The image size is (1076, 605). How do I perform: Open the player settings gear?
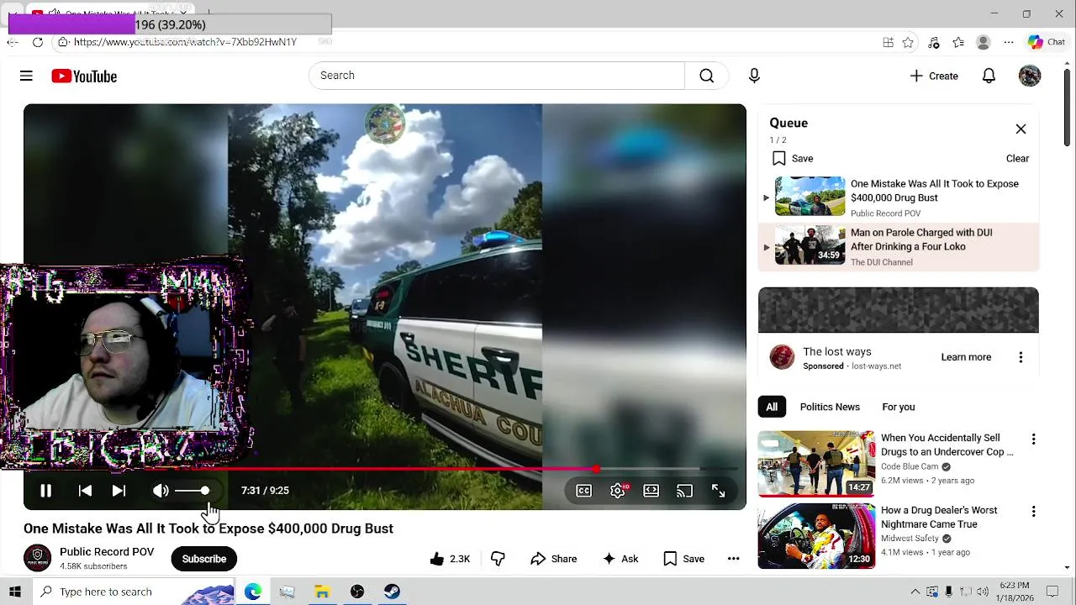[618, 491]
